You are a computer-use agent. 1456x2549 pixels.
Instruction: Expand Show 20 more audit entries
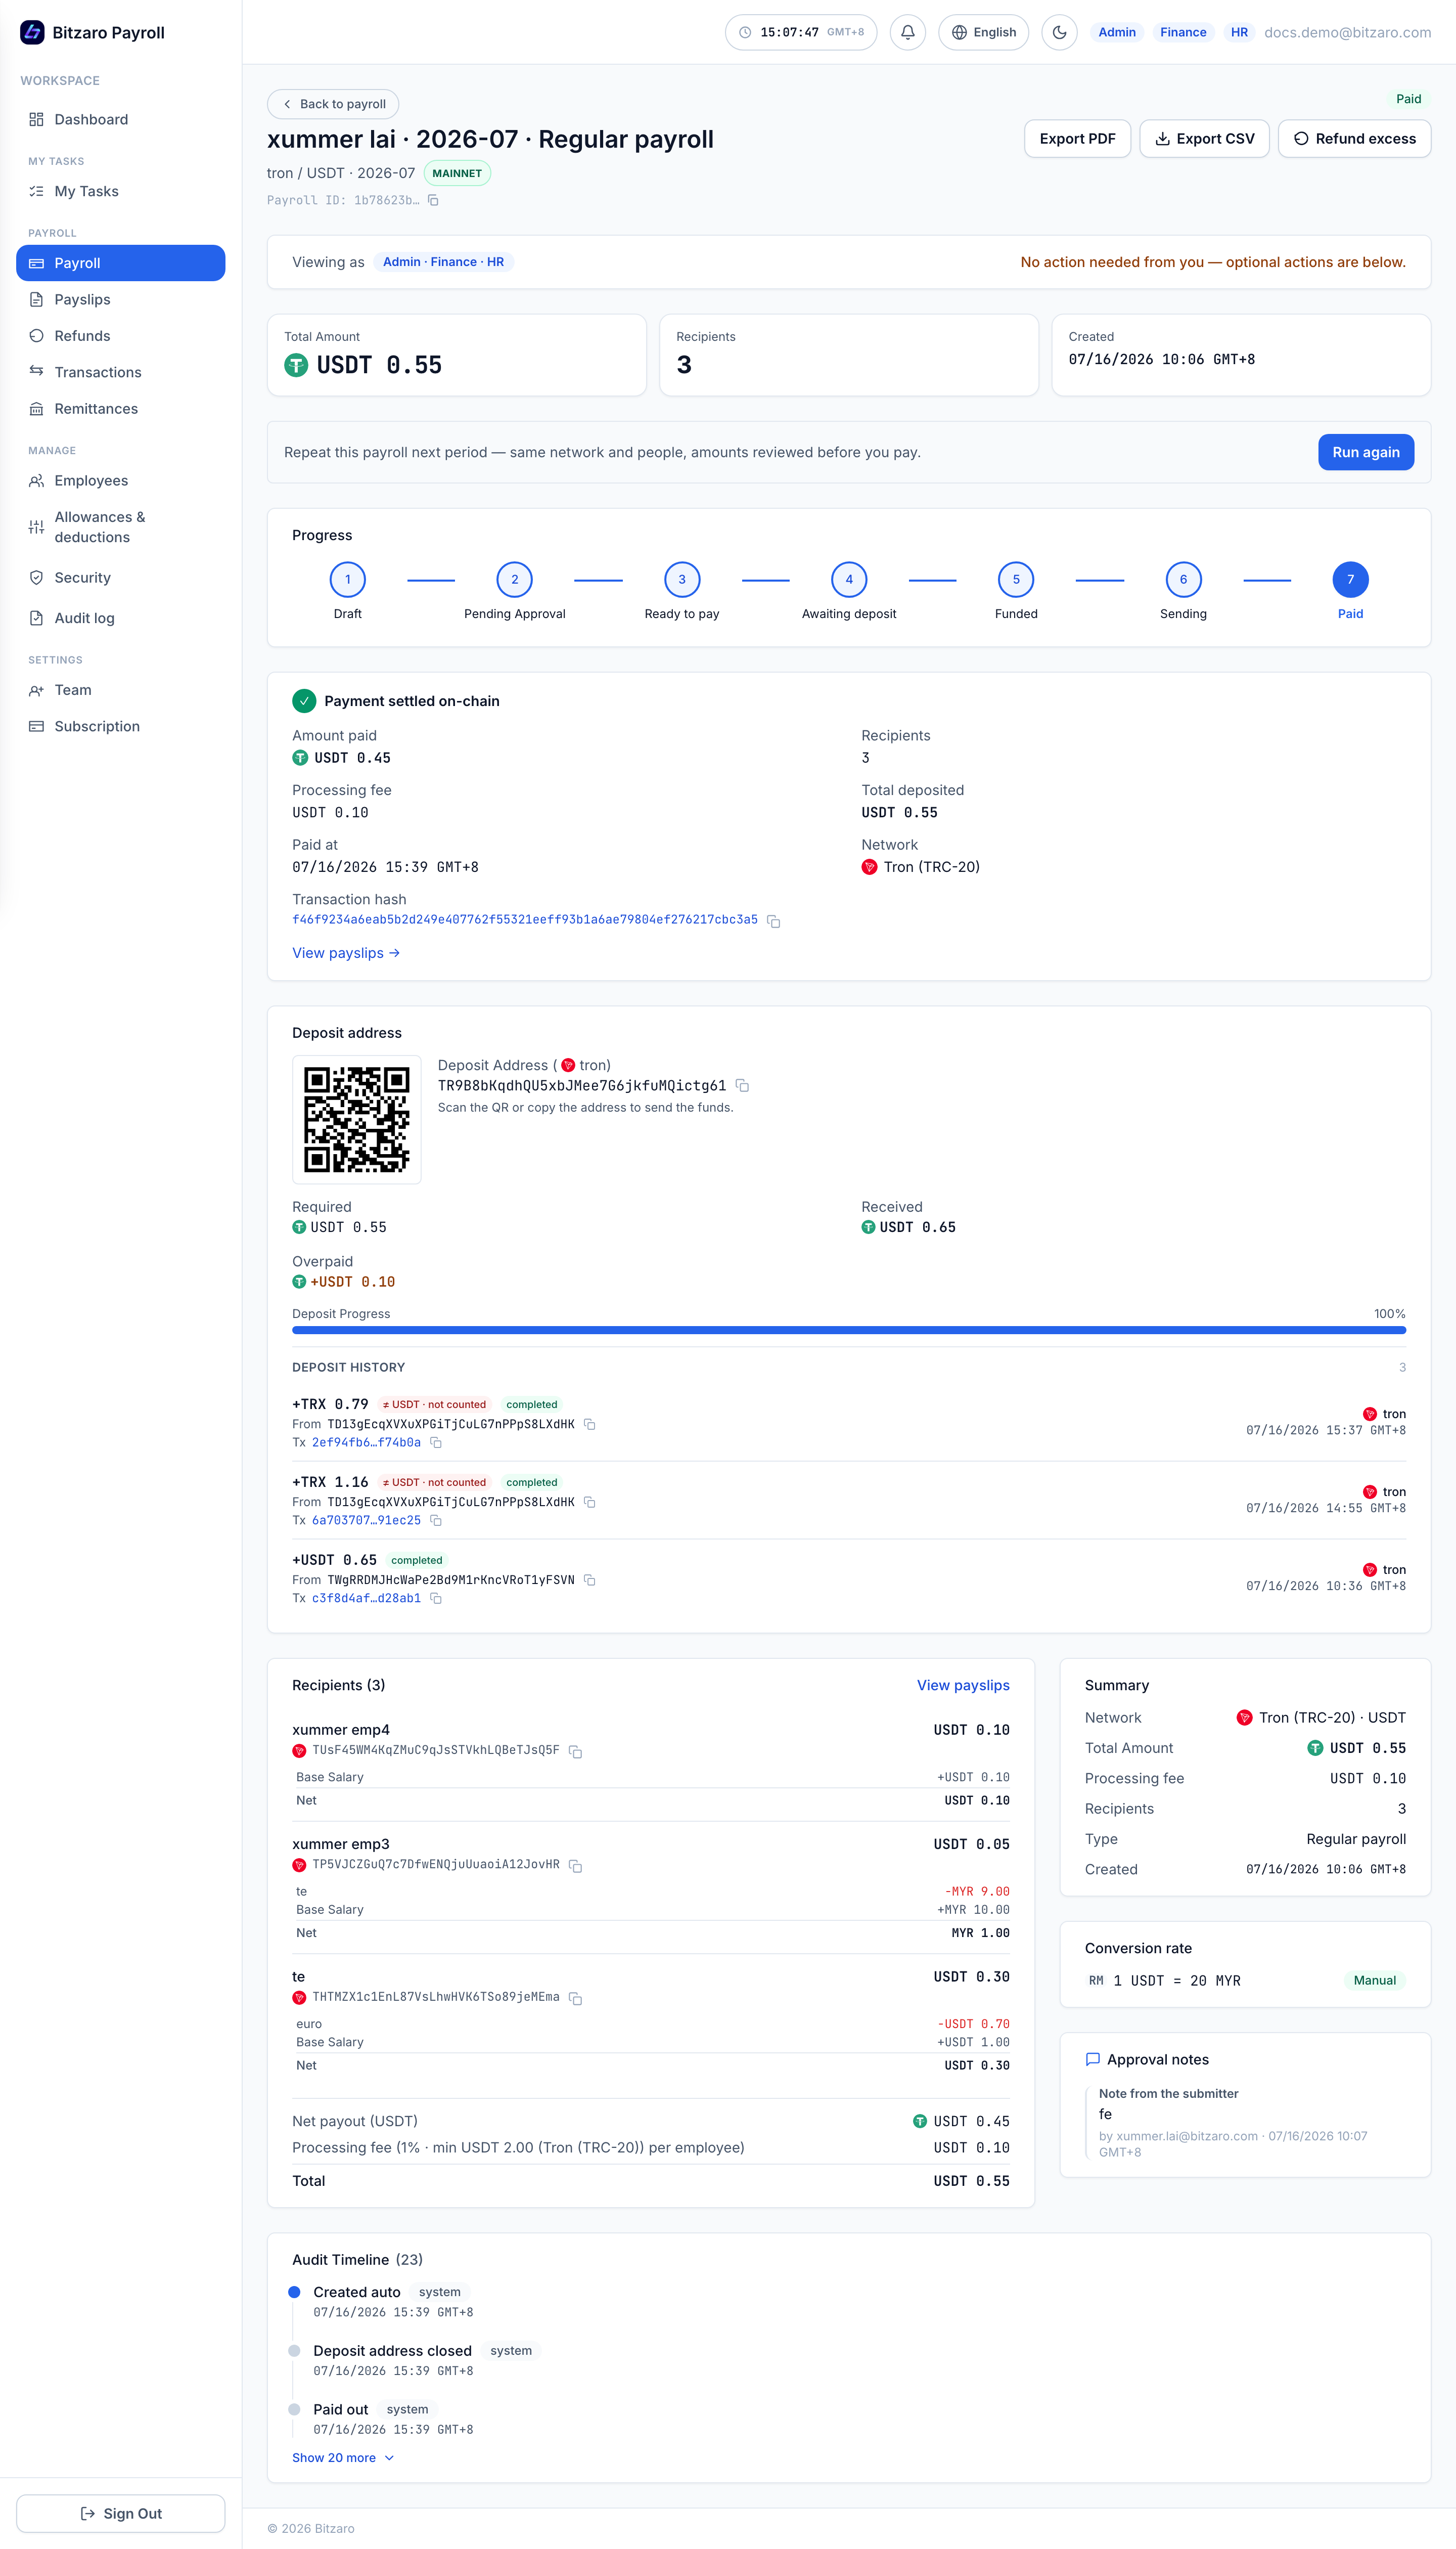point(343,2458)
